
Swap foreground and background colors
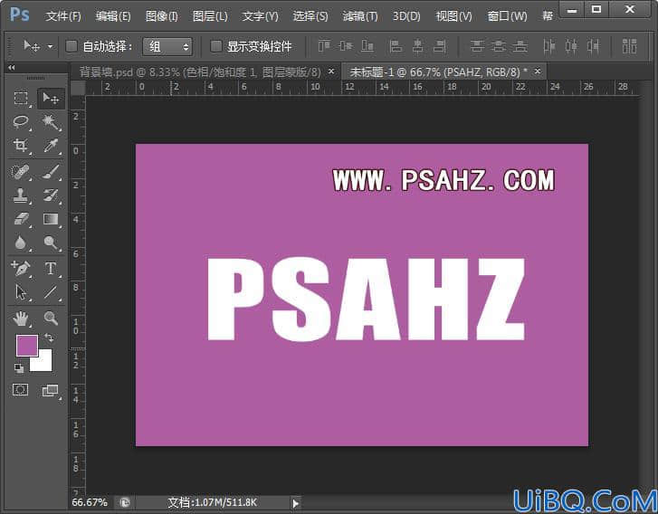(x=49, y=338)
